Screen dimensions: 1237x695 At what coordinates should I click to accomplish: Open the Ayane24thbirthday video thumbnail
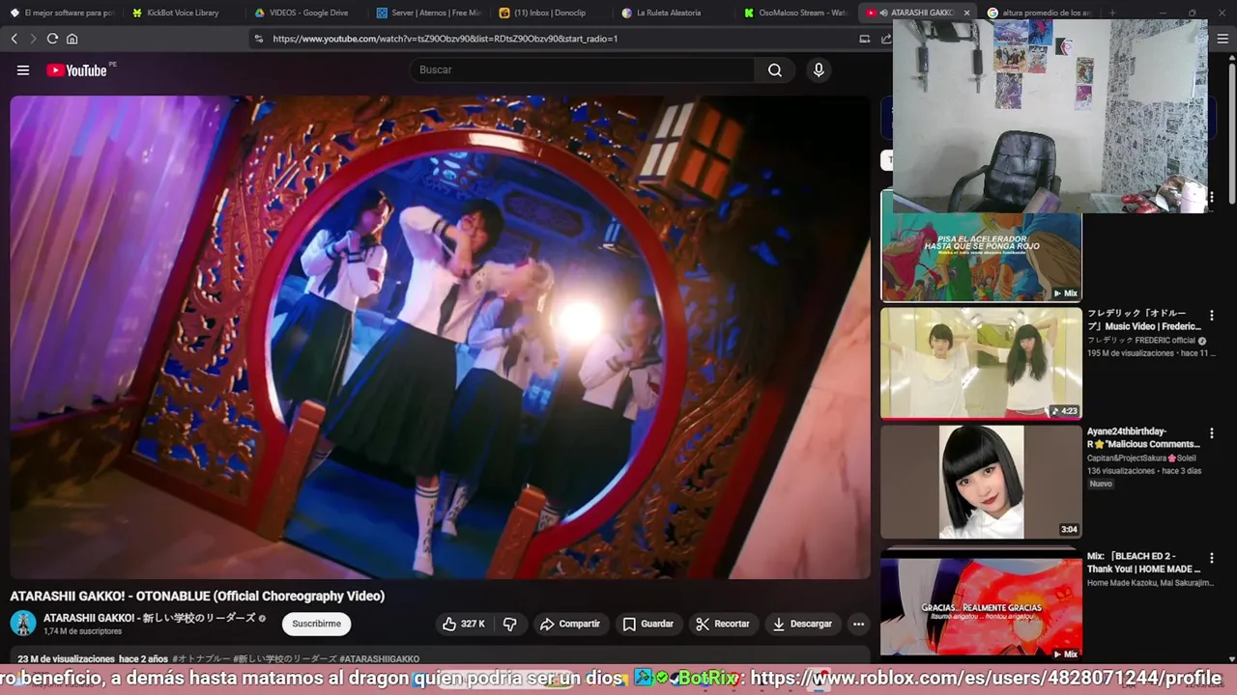[981, 482]
